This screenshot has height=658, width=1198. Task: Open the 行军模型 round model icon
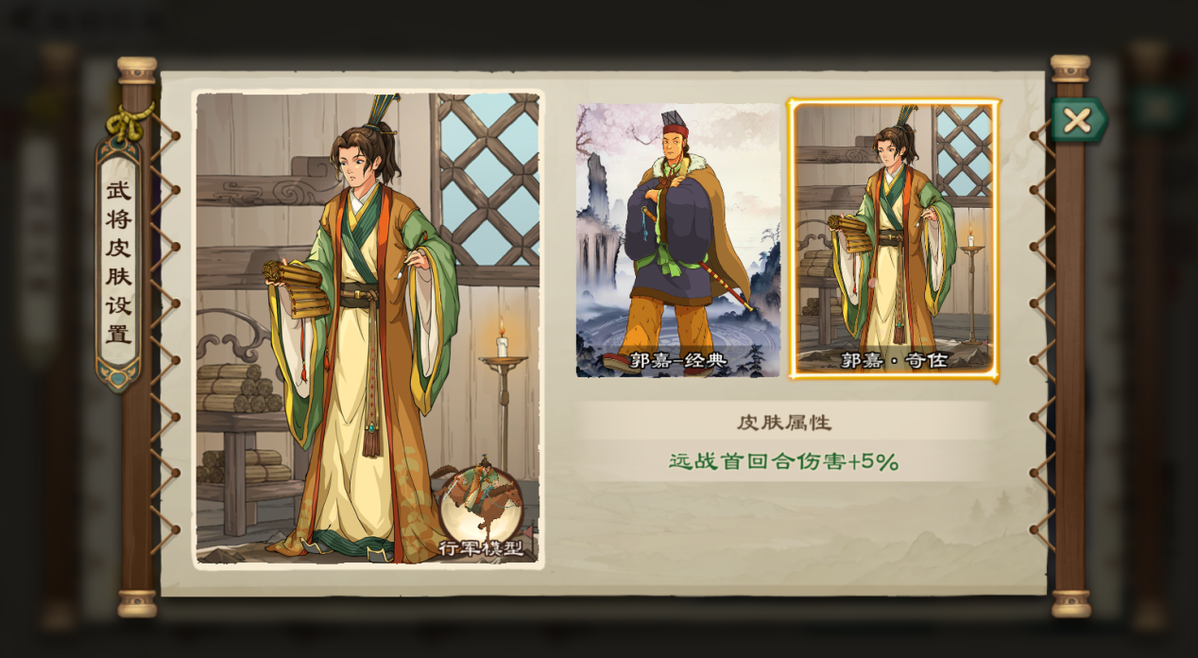pos(481,501)
